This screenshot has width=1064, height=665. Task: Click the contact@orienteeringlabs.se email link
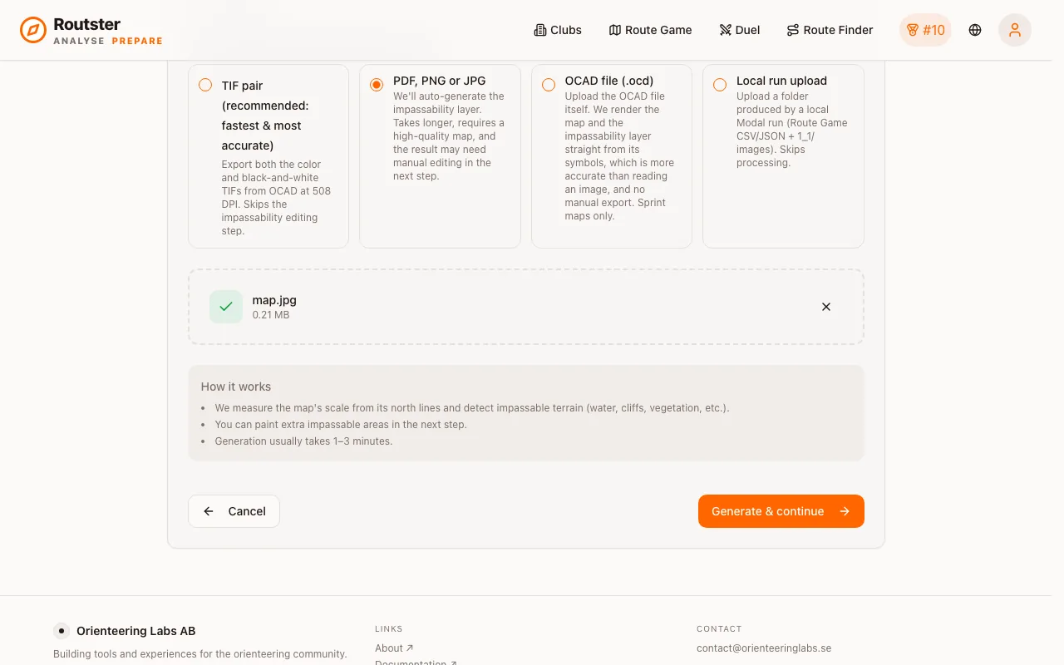pos(764,648)
